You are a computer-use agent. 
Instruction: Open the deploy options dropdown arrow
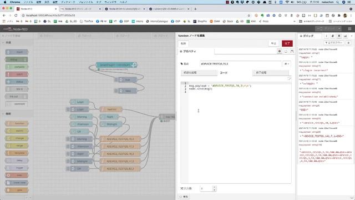coord(339,29)
